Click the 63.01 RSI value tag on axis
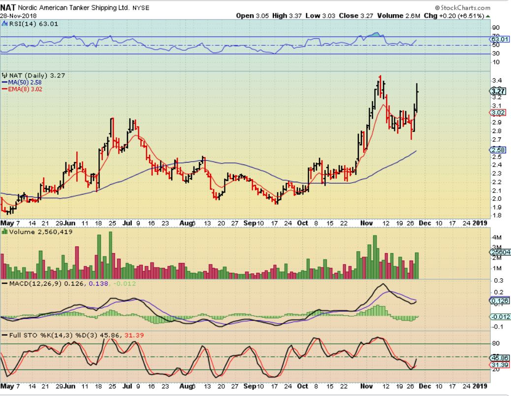 coord(499,39)
